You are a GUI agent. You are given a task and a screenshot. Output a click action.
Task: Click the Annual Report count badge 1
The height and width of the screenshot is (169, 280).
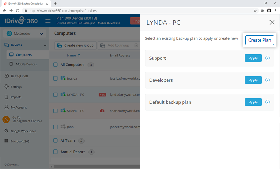point(91,152)
